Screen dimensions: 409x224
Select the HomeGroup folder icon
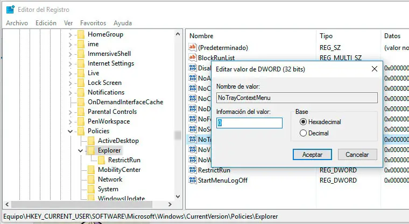point(81,34)
